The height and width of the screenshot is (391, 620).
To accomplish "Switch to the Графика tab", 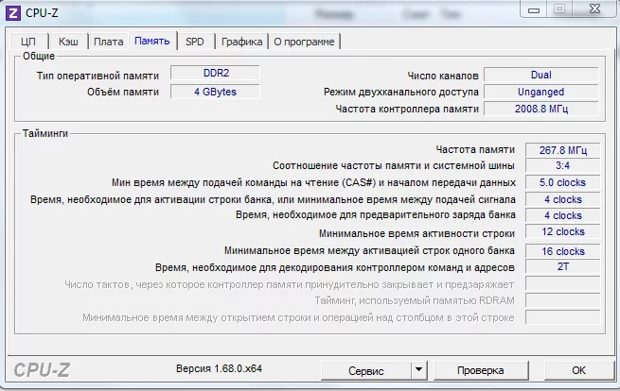I will 242,42.
